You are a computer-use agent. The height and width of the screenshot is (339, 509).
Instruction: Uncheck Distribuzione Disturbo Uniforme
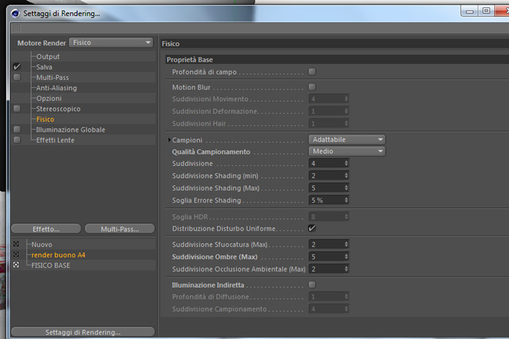click(x=312, y=228)
